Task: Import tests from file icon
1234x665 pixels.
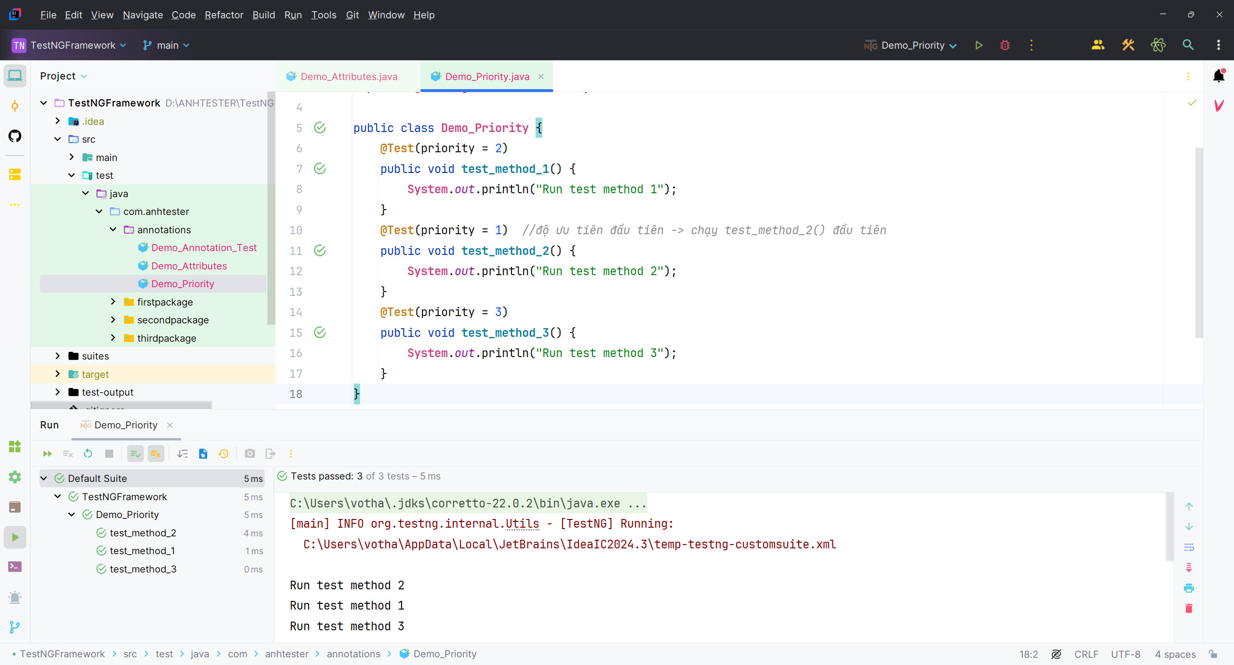Action: pyautogui.click(x=203, y=453)
